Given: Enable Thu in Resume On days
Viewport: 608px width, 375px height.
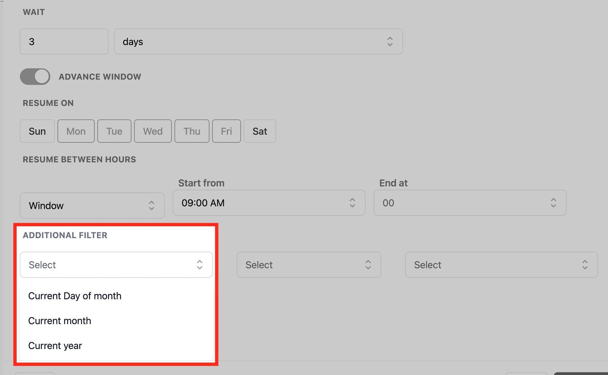Looking at the screenshot, I should (x=192, y=131).
